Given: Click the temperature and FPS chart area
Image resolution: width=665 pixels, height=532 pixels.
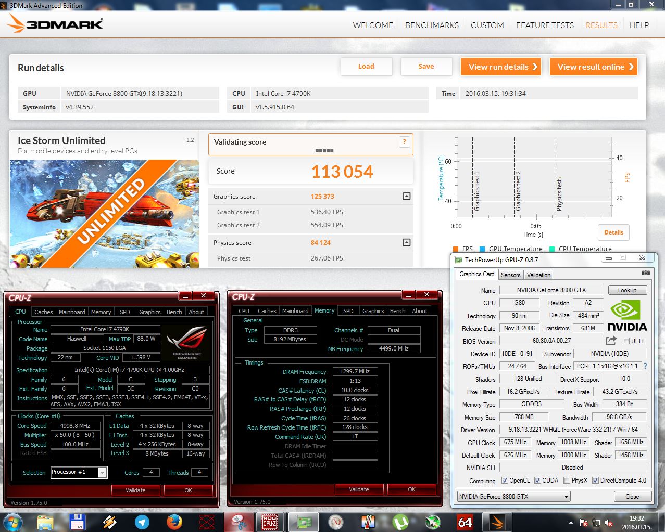Looking at the screenshot, I should click(x=533, y=177).
